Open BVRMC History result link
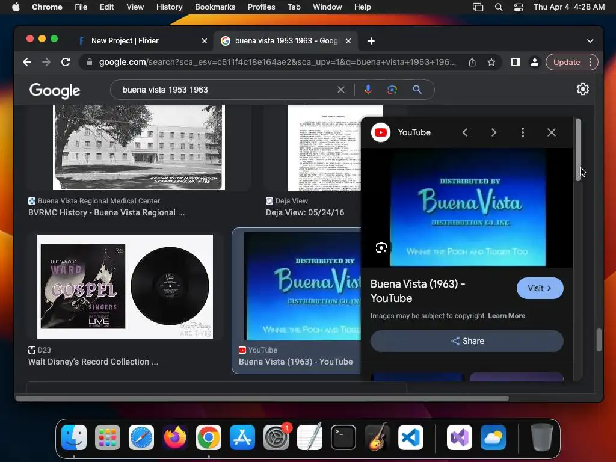The image size is (616, 462). [106, 212]
